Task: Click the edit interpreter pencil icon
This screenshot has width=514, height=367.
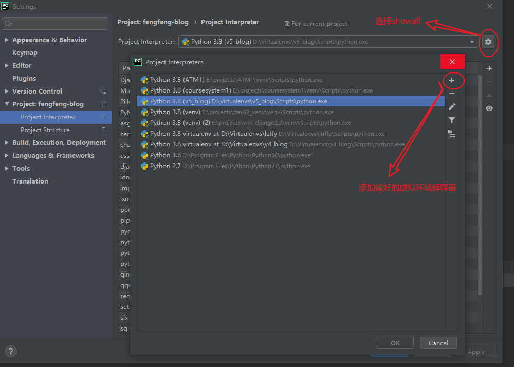Action: (x=452, y=107)
